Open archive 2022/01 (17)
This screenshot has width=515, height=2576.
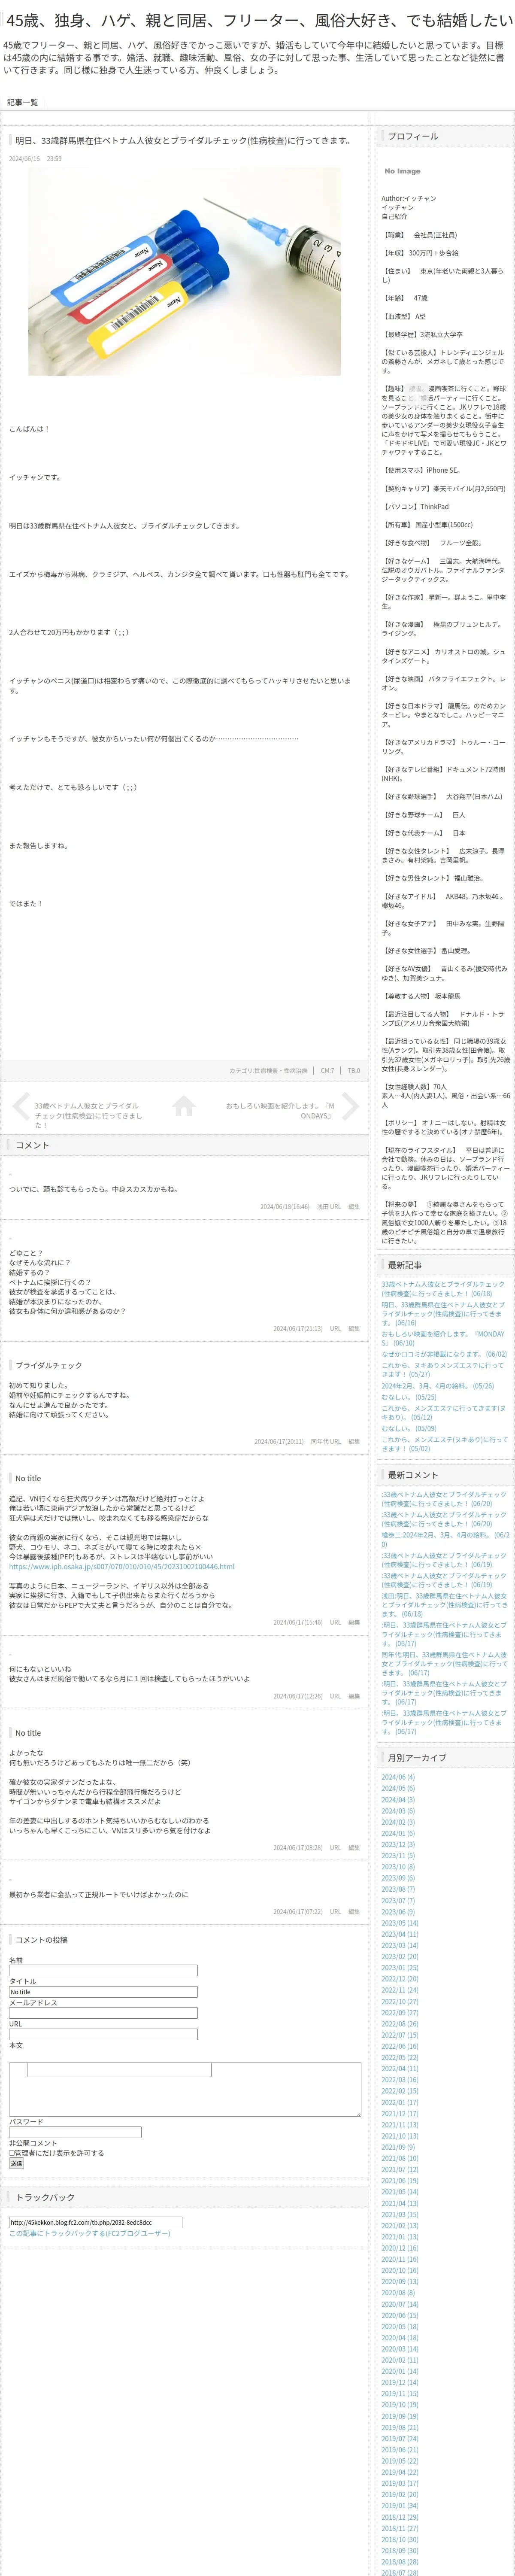click(399, 2102)
